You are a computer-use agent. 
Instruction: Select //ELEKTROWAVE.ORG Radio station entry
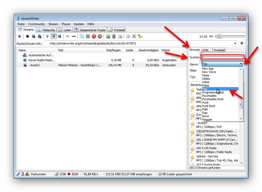point(215,133)
